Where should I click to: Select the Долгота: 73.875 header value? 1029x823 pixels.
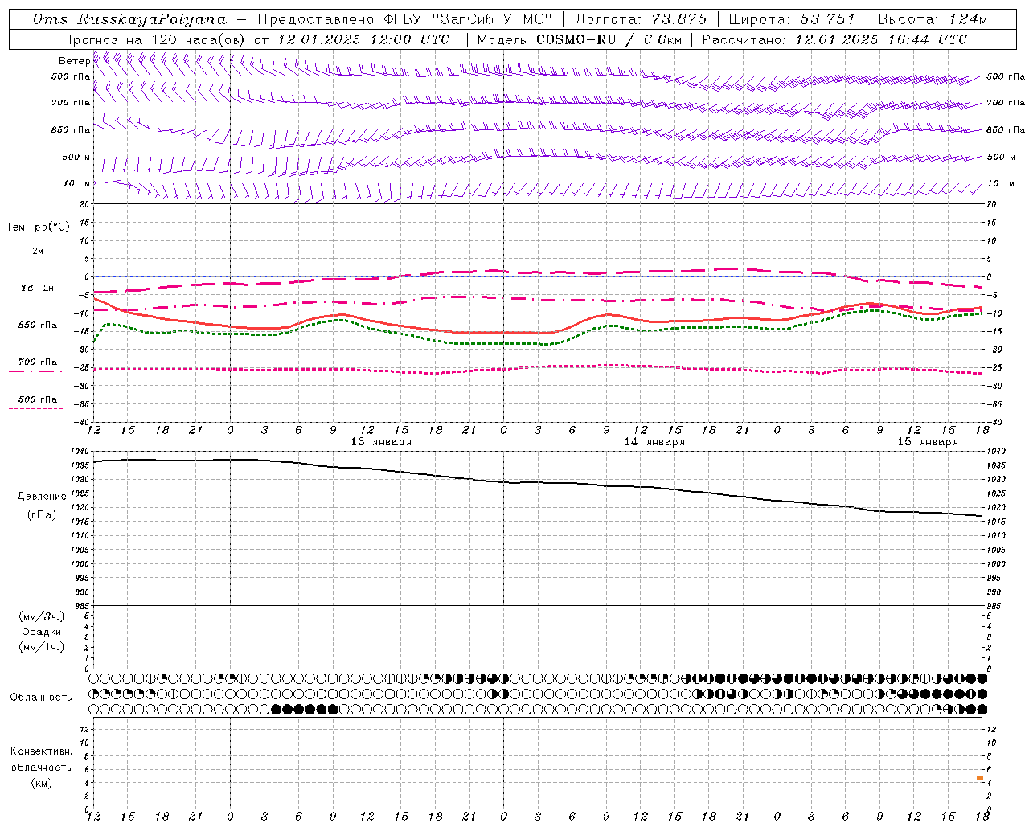pyautogui.click(x=642, y=19)
